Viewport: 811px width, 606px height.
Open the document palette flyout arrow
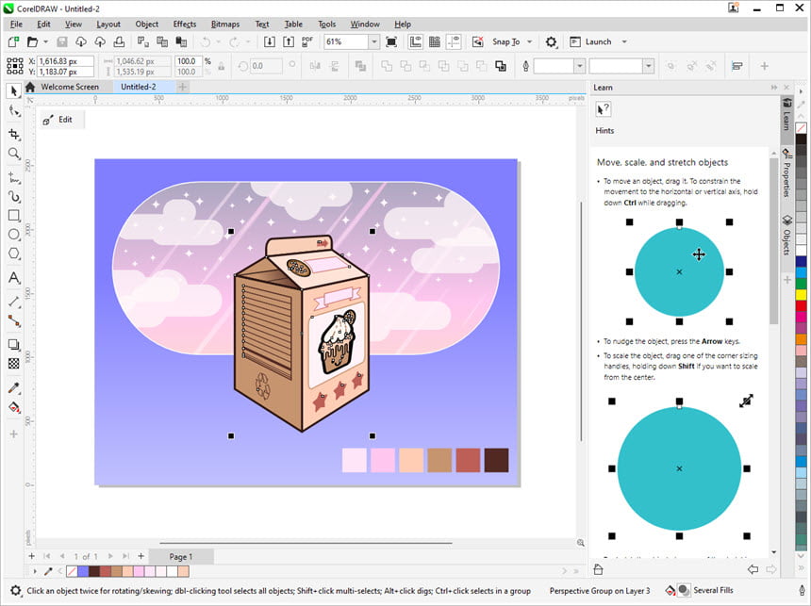(35, 571)
